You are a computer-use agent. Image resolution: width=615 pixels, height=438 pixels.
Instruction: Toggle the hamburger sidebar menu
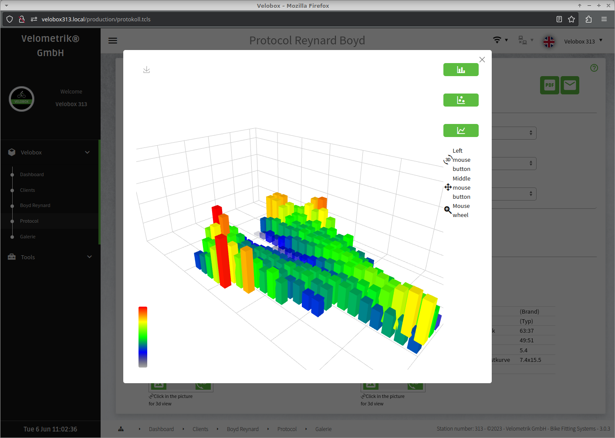tap(113, 40)
